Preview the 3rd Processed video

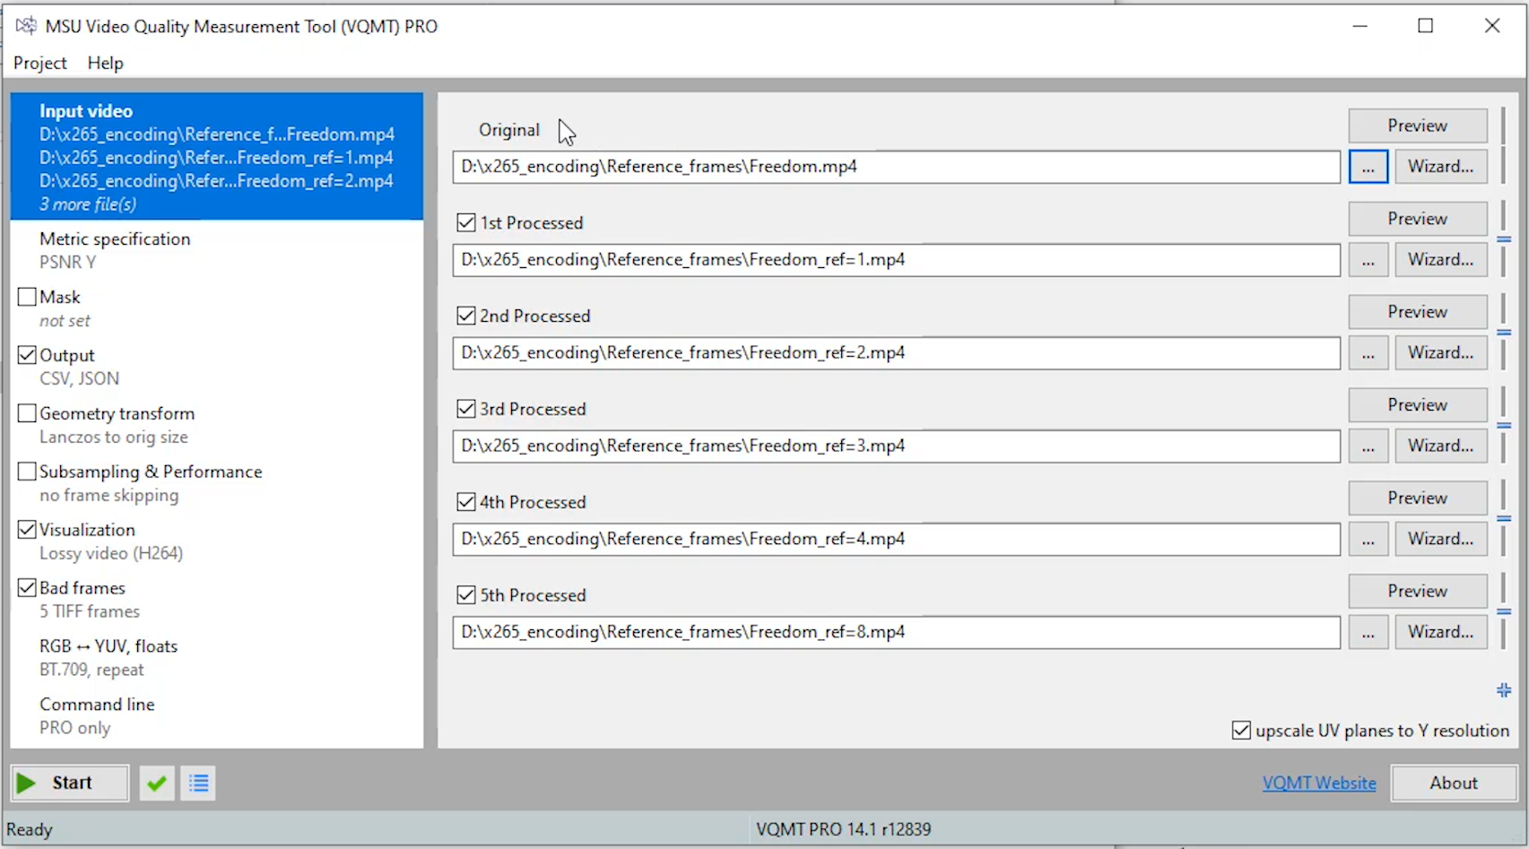1418,405
